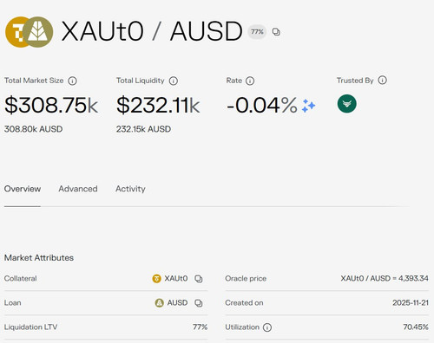Click the Total Liquidity label
This screenshot has height=343, width=434.
(141, 81)
